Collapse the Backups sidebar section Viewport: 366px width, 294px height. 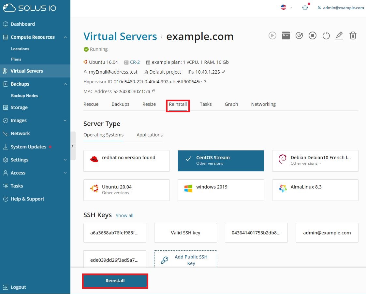(65, 84)
